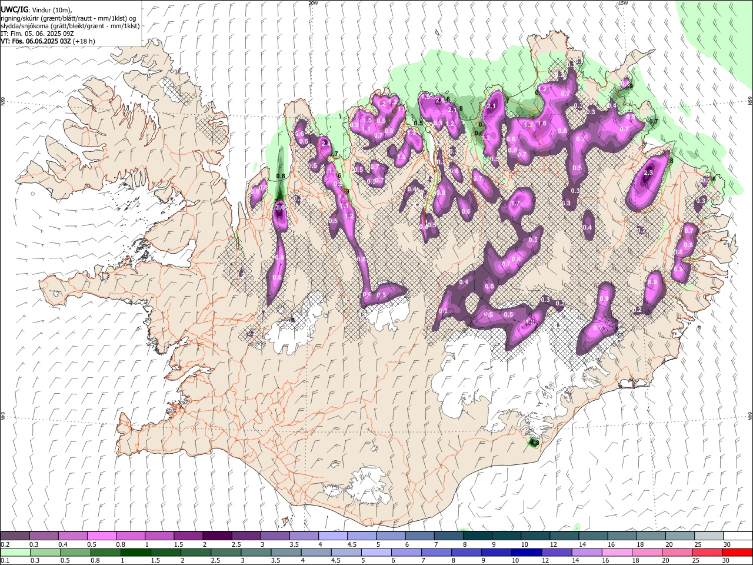Screen dimensions: 753x565
Task: Pick the pale gray 25–30 swatch, upper scale
Action: coord(709,536)
